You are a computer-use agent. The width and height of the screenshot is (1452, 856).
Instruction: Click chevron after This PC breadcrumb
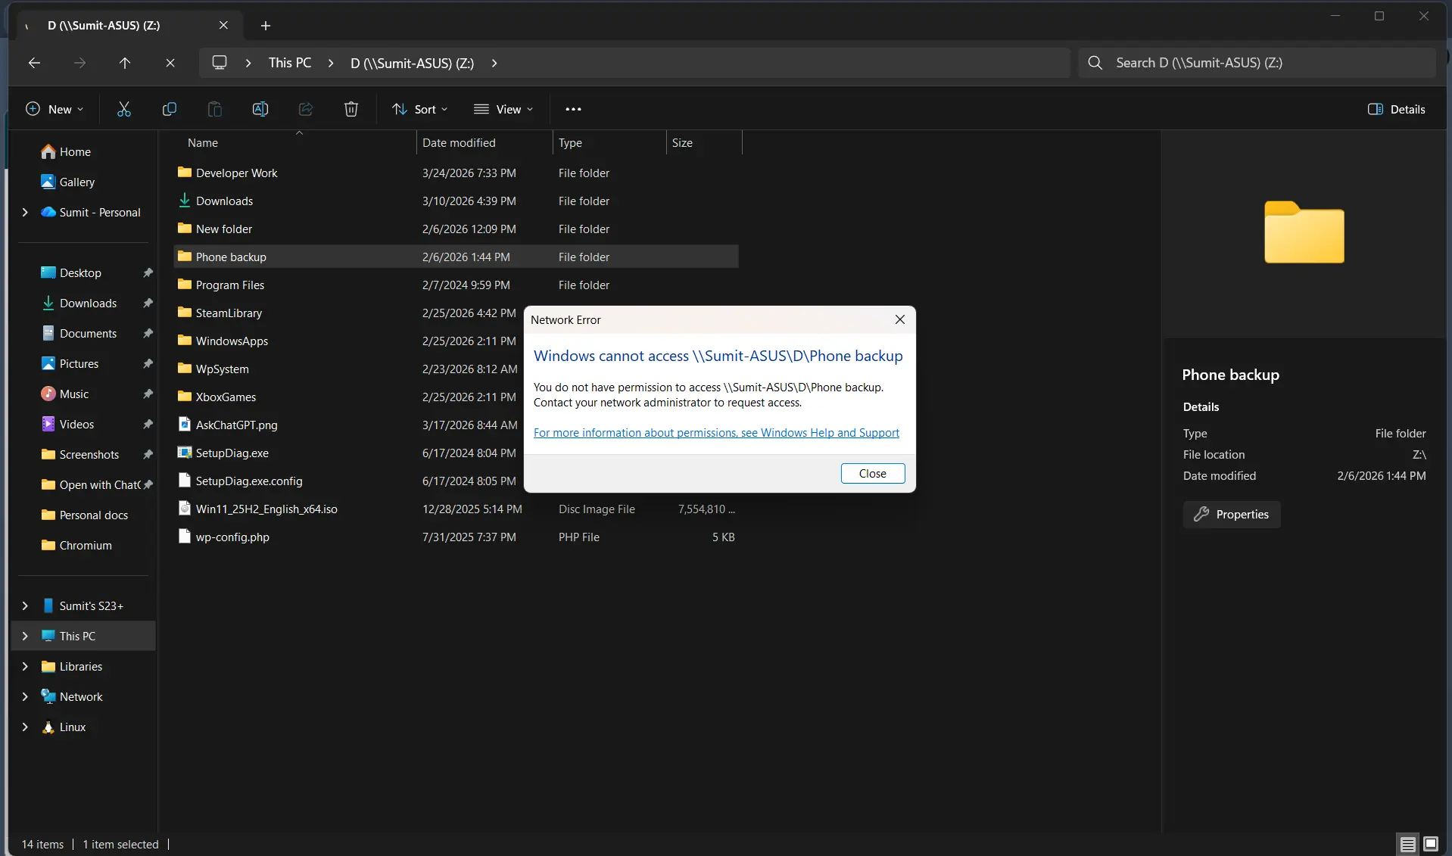(x=331, y=63)
